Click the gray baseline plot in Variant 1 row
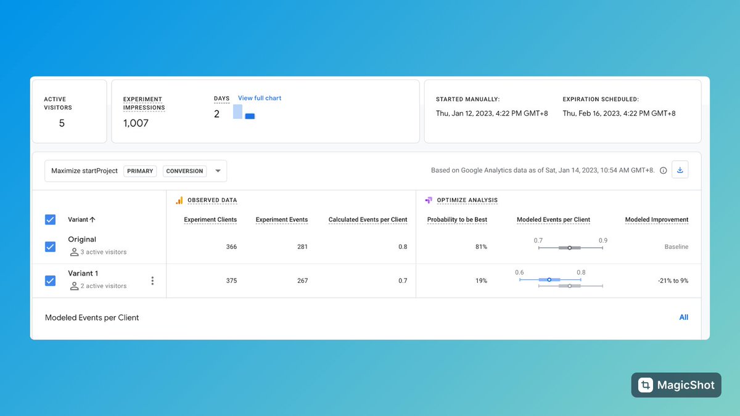 [570, 286]
